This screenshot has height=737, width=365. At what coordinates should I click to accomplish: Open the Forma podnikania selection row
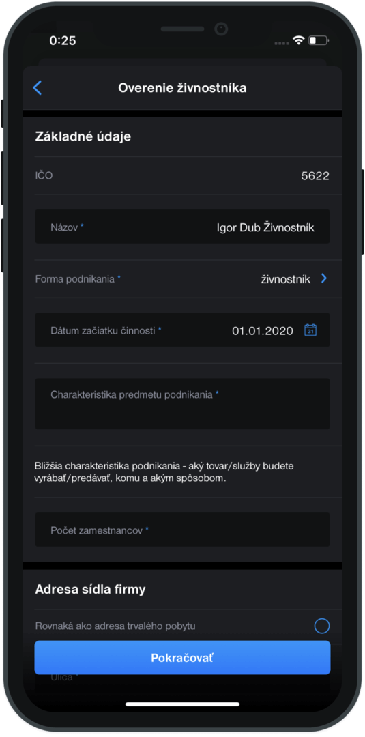pos(182,278)
